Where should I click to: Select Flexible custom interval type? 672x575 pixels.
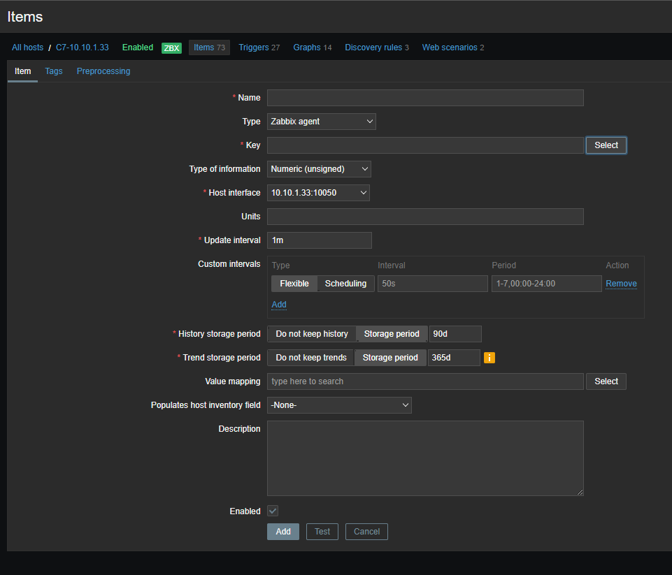294,284
